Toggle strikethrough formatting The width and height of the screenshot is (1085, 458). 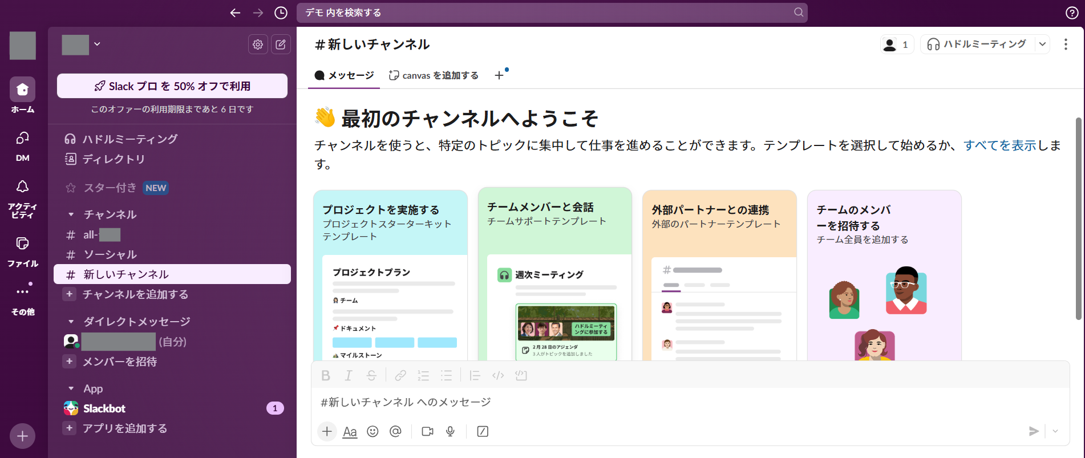coord(371,375)
